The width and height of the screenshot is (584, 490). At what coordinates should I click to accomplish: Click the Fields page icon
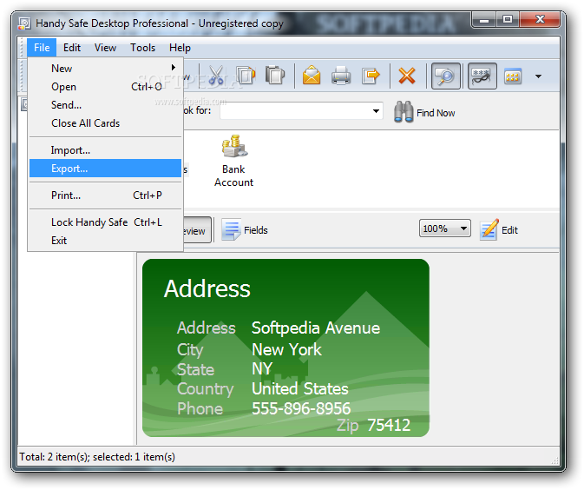coord(232,229)
